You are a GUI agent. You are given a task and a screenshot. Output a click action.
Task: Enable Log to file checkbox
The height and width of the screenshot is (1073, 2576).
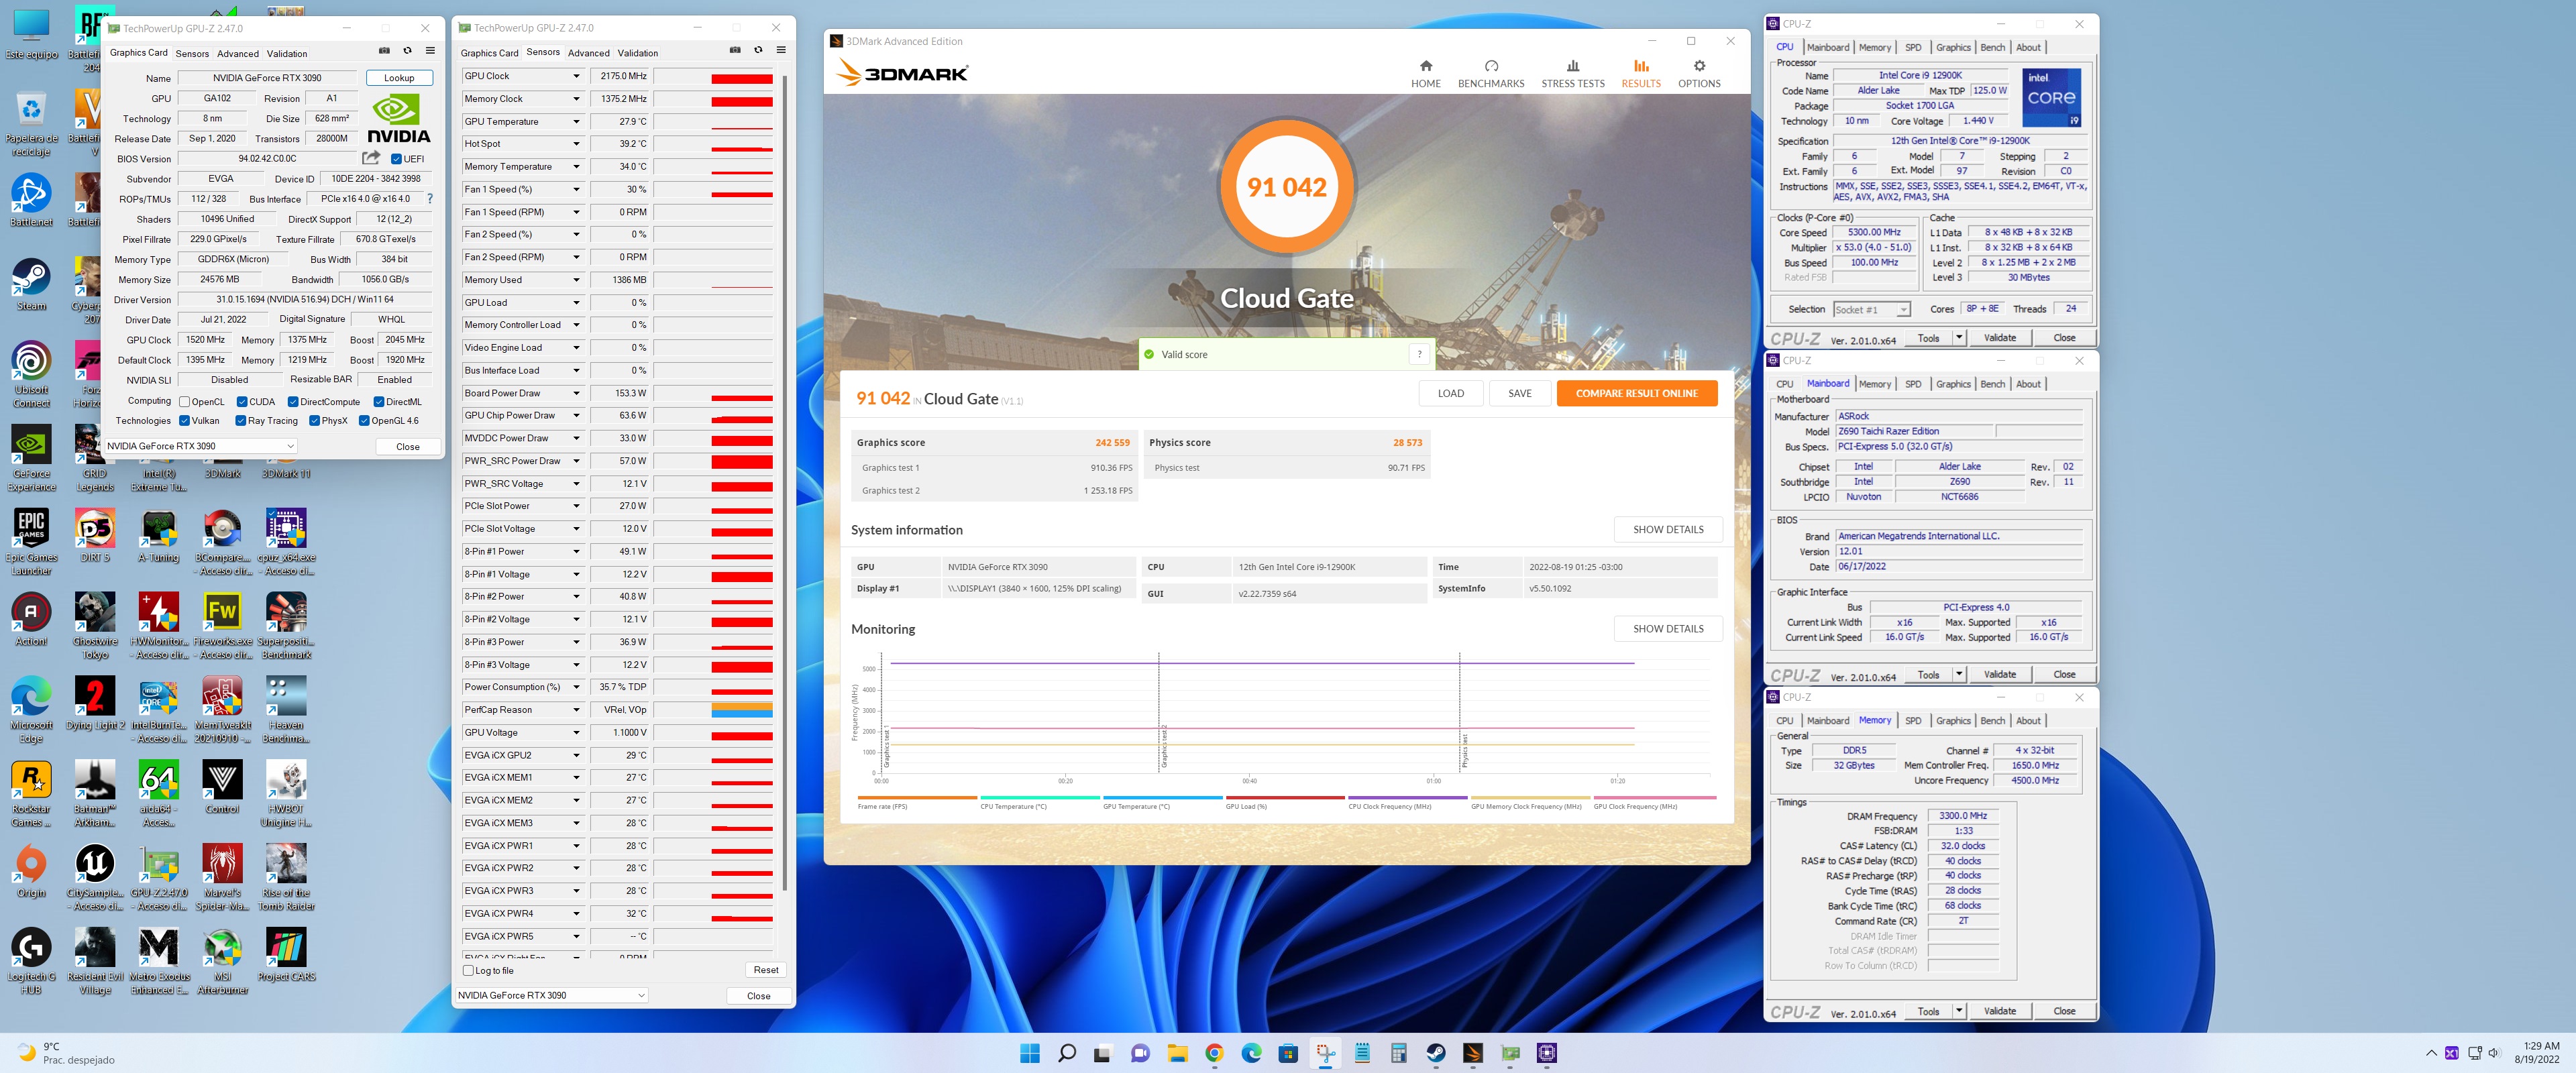pyautogui.click(x=468, y=970)
